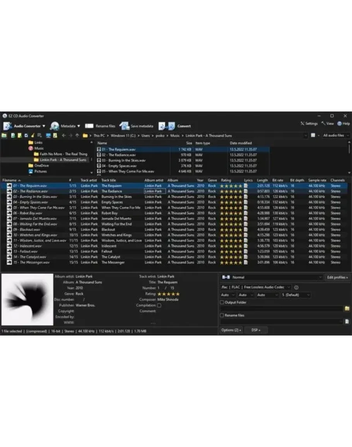Click the star rating in metadata panel
This screenshot has height=447, width=352.
pos(168,294)
